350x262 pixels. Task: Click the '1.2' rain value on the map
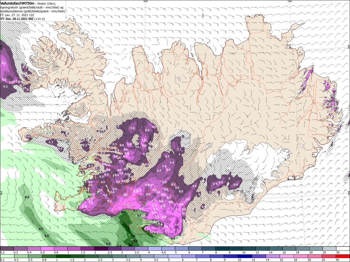click(127, 228)
